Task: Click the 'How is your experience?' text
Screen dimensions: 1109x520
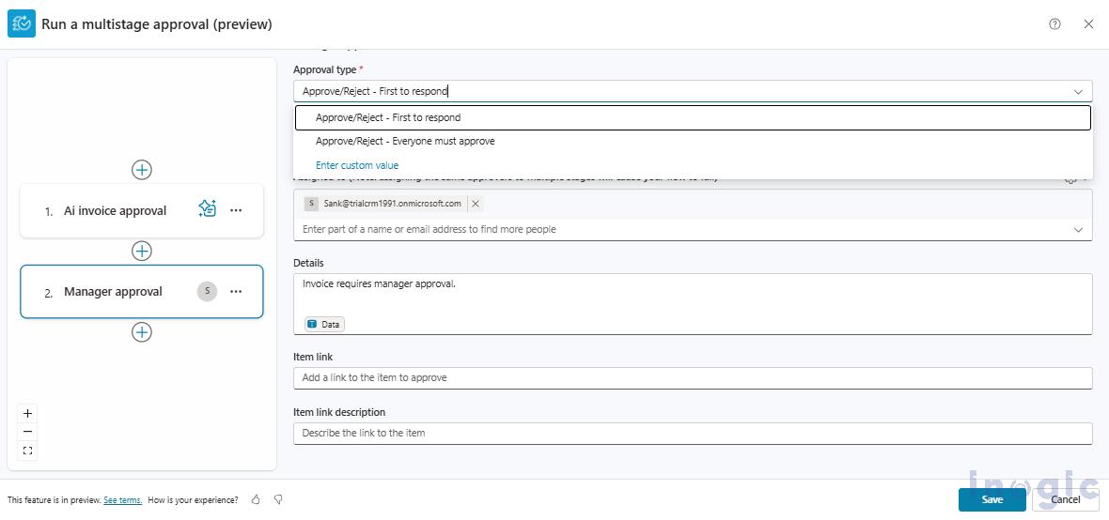Action: [x=193, y=499]
